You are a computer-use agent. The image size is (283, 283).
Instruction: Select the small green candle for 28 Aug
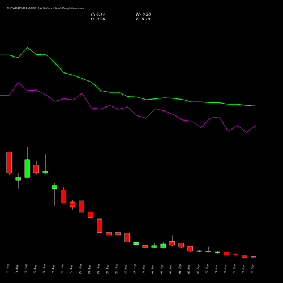[136, 243]
